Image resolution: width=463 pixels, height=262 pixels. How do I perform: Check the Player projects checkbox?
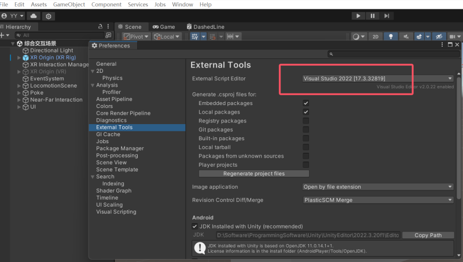pos(306,164)
